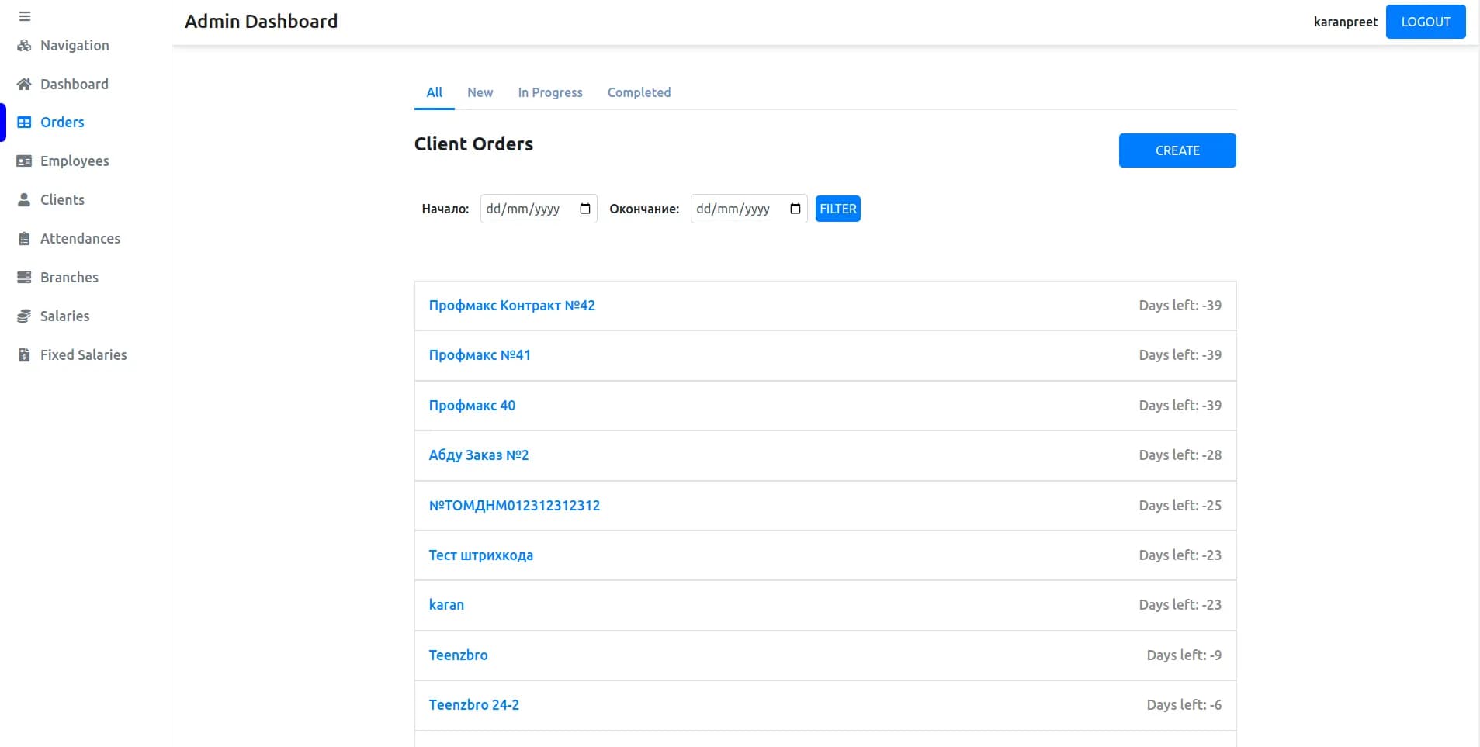Click the karanpreet username text
Image resolution: width=1480 pixels, height=747 pixels.
click(x=1346, y=22)
